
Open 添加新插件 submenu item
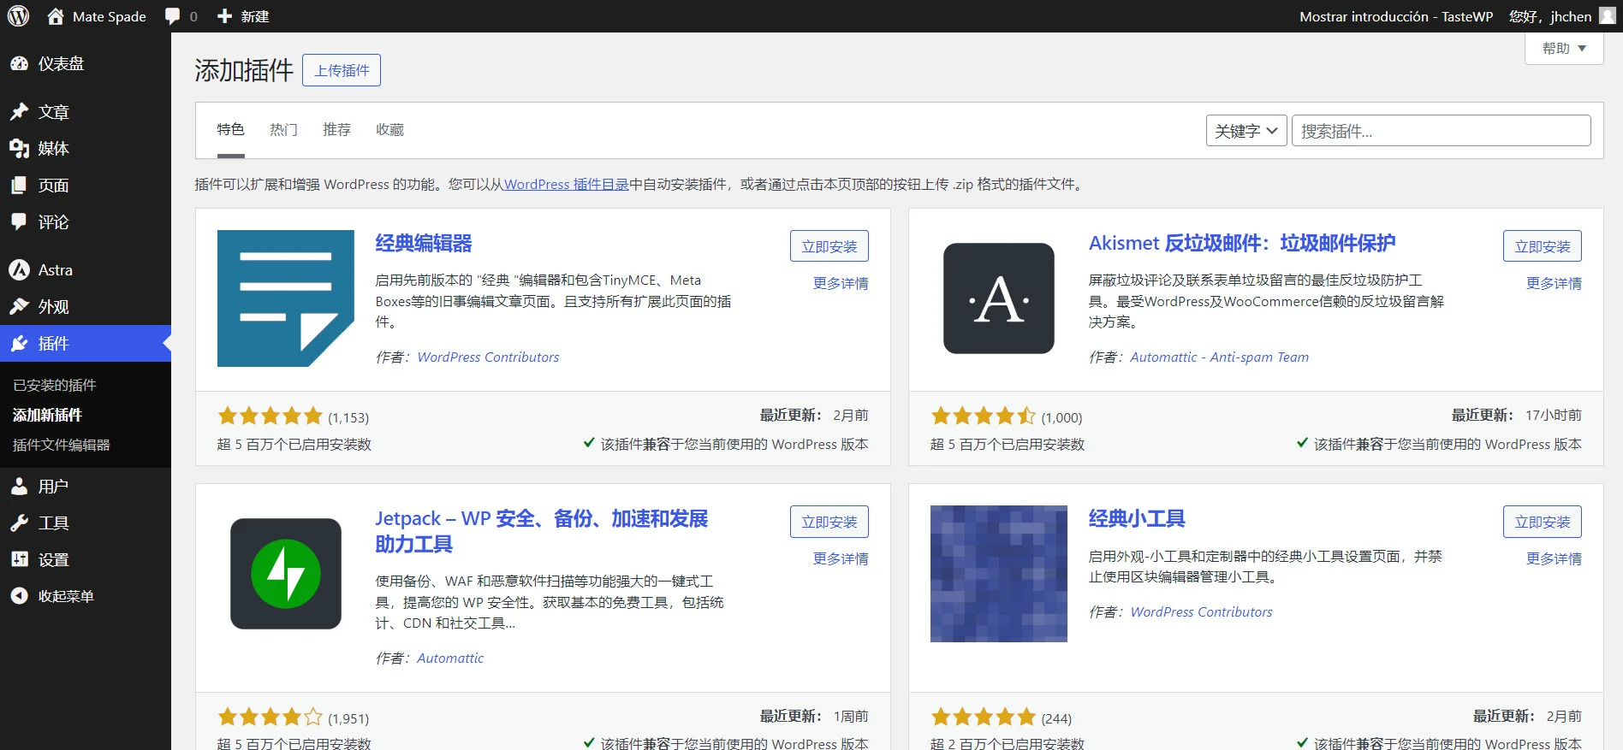(x=48, y=415)
